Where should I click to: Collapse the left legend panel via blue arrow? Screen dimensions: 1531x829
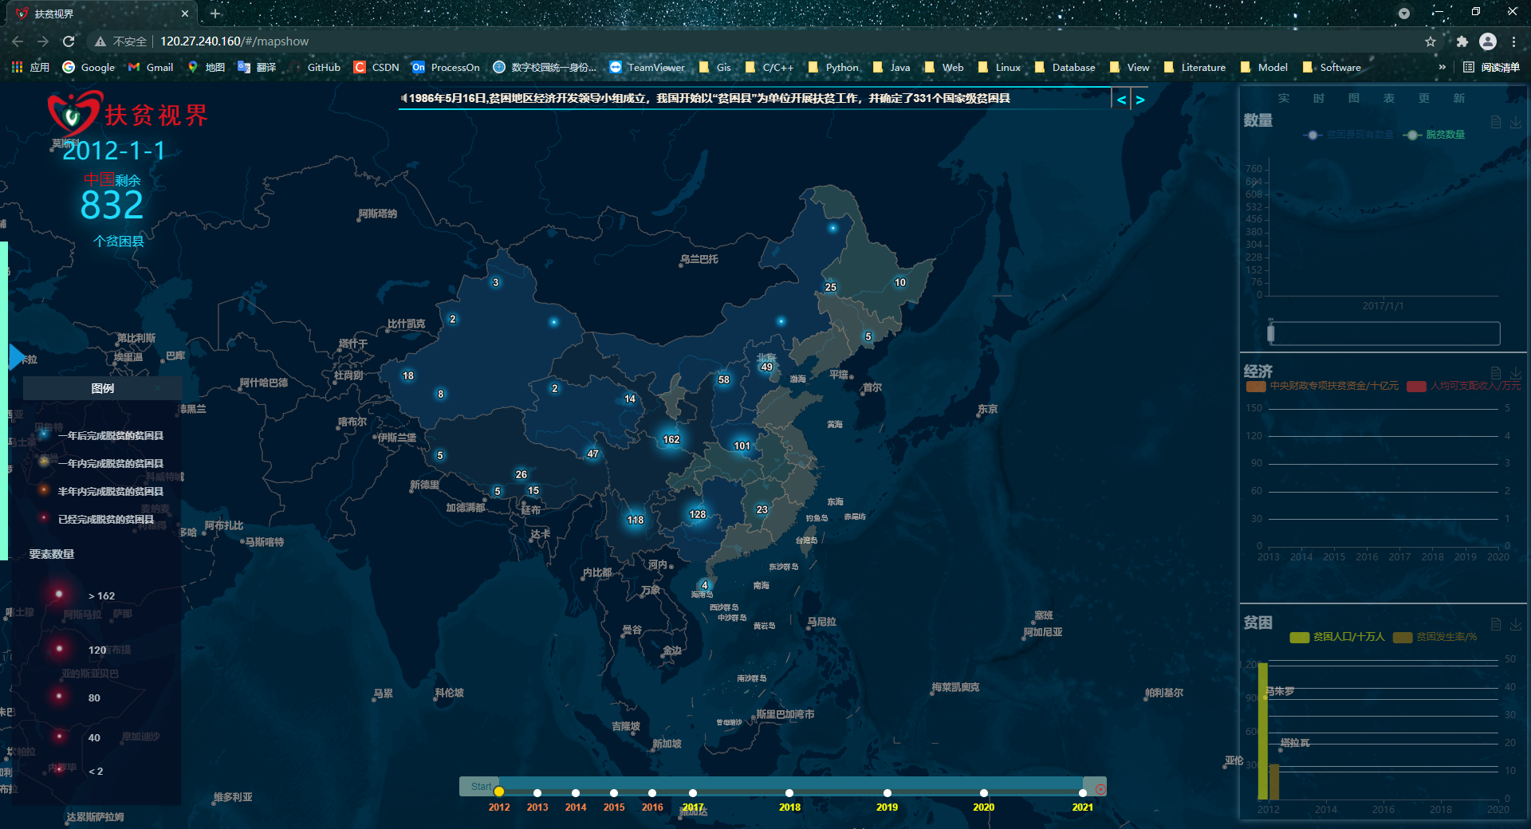pos(14,357)
